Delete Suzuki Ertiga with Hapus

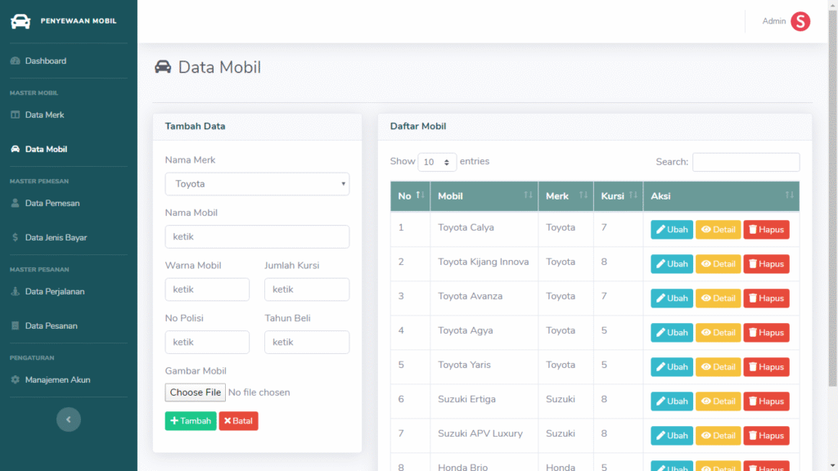[766, 401]
